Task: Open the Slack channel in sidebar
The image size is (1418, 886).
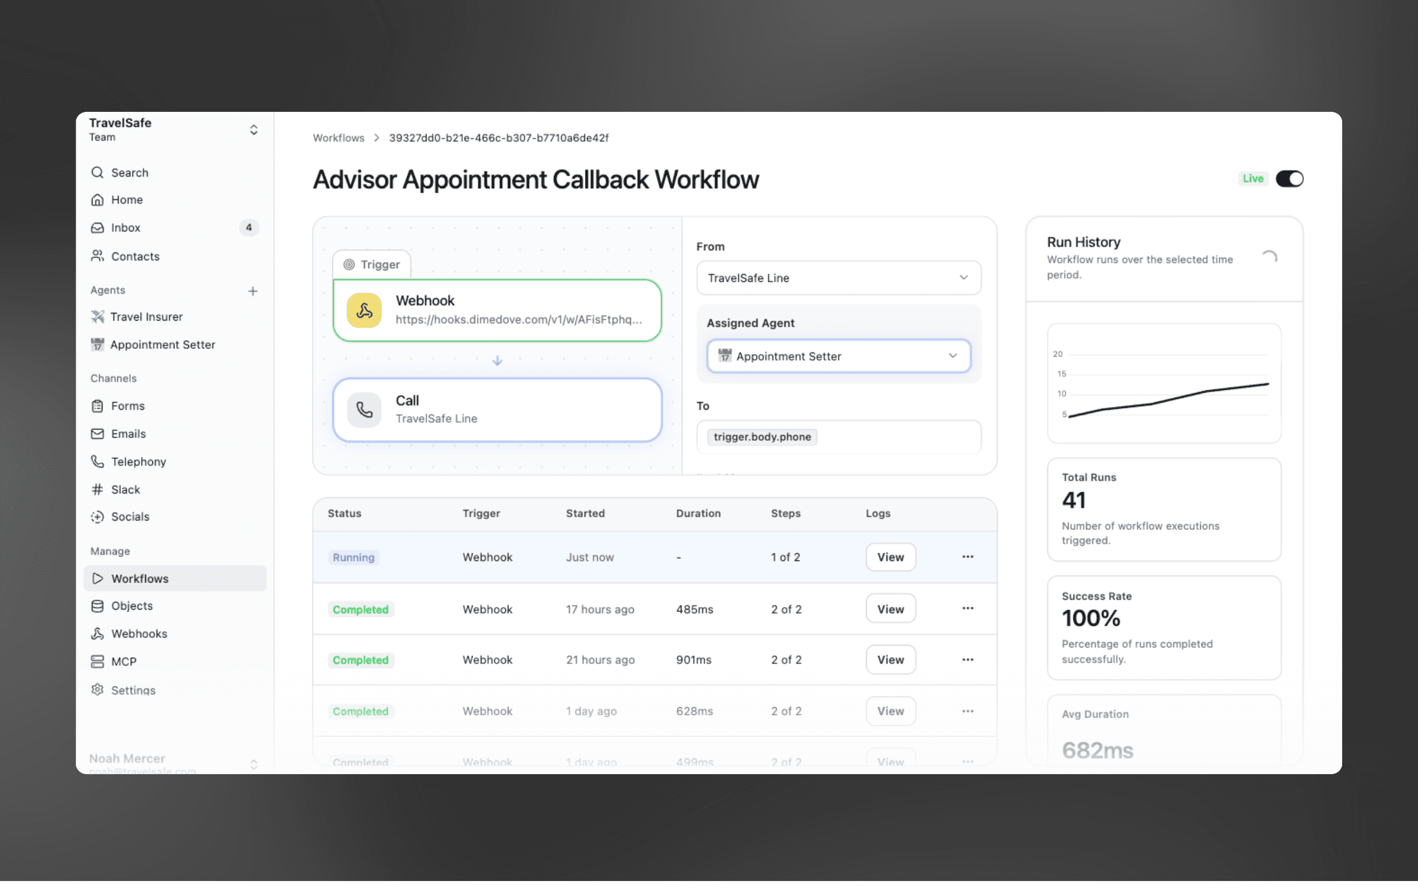Action: pyautogui.click(x=125, y=490)
